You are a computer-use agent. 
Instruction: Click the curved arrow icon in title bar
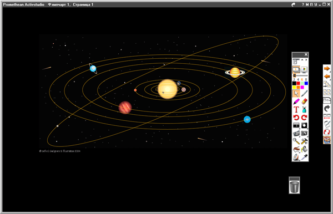(293, 4)
